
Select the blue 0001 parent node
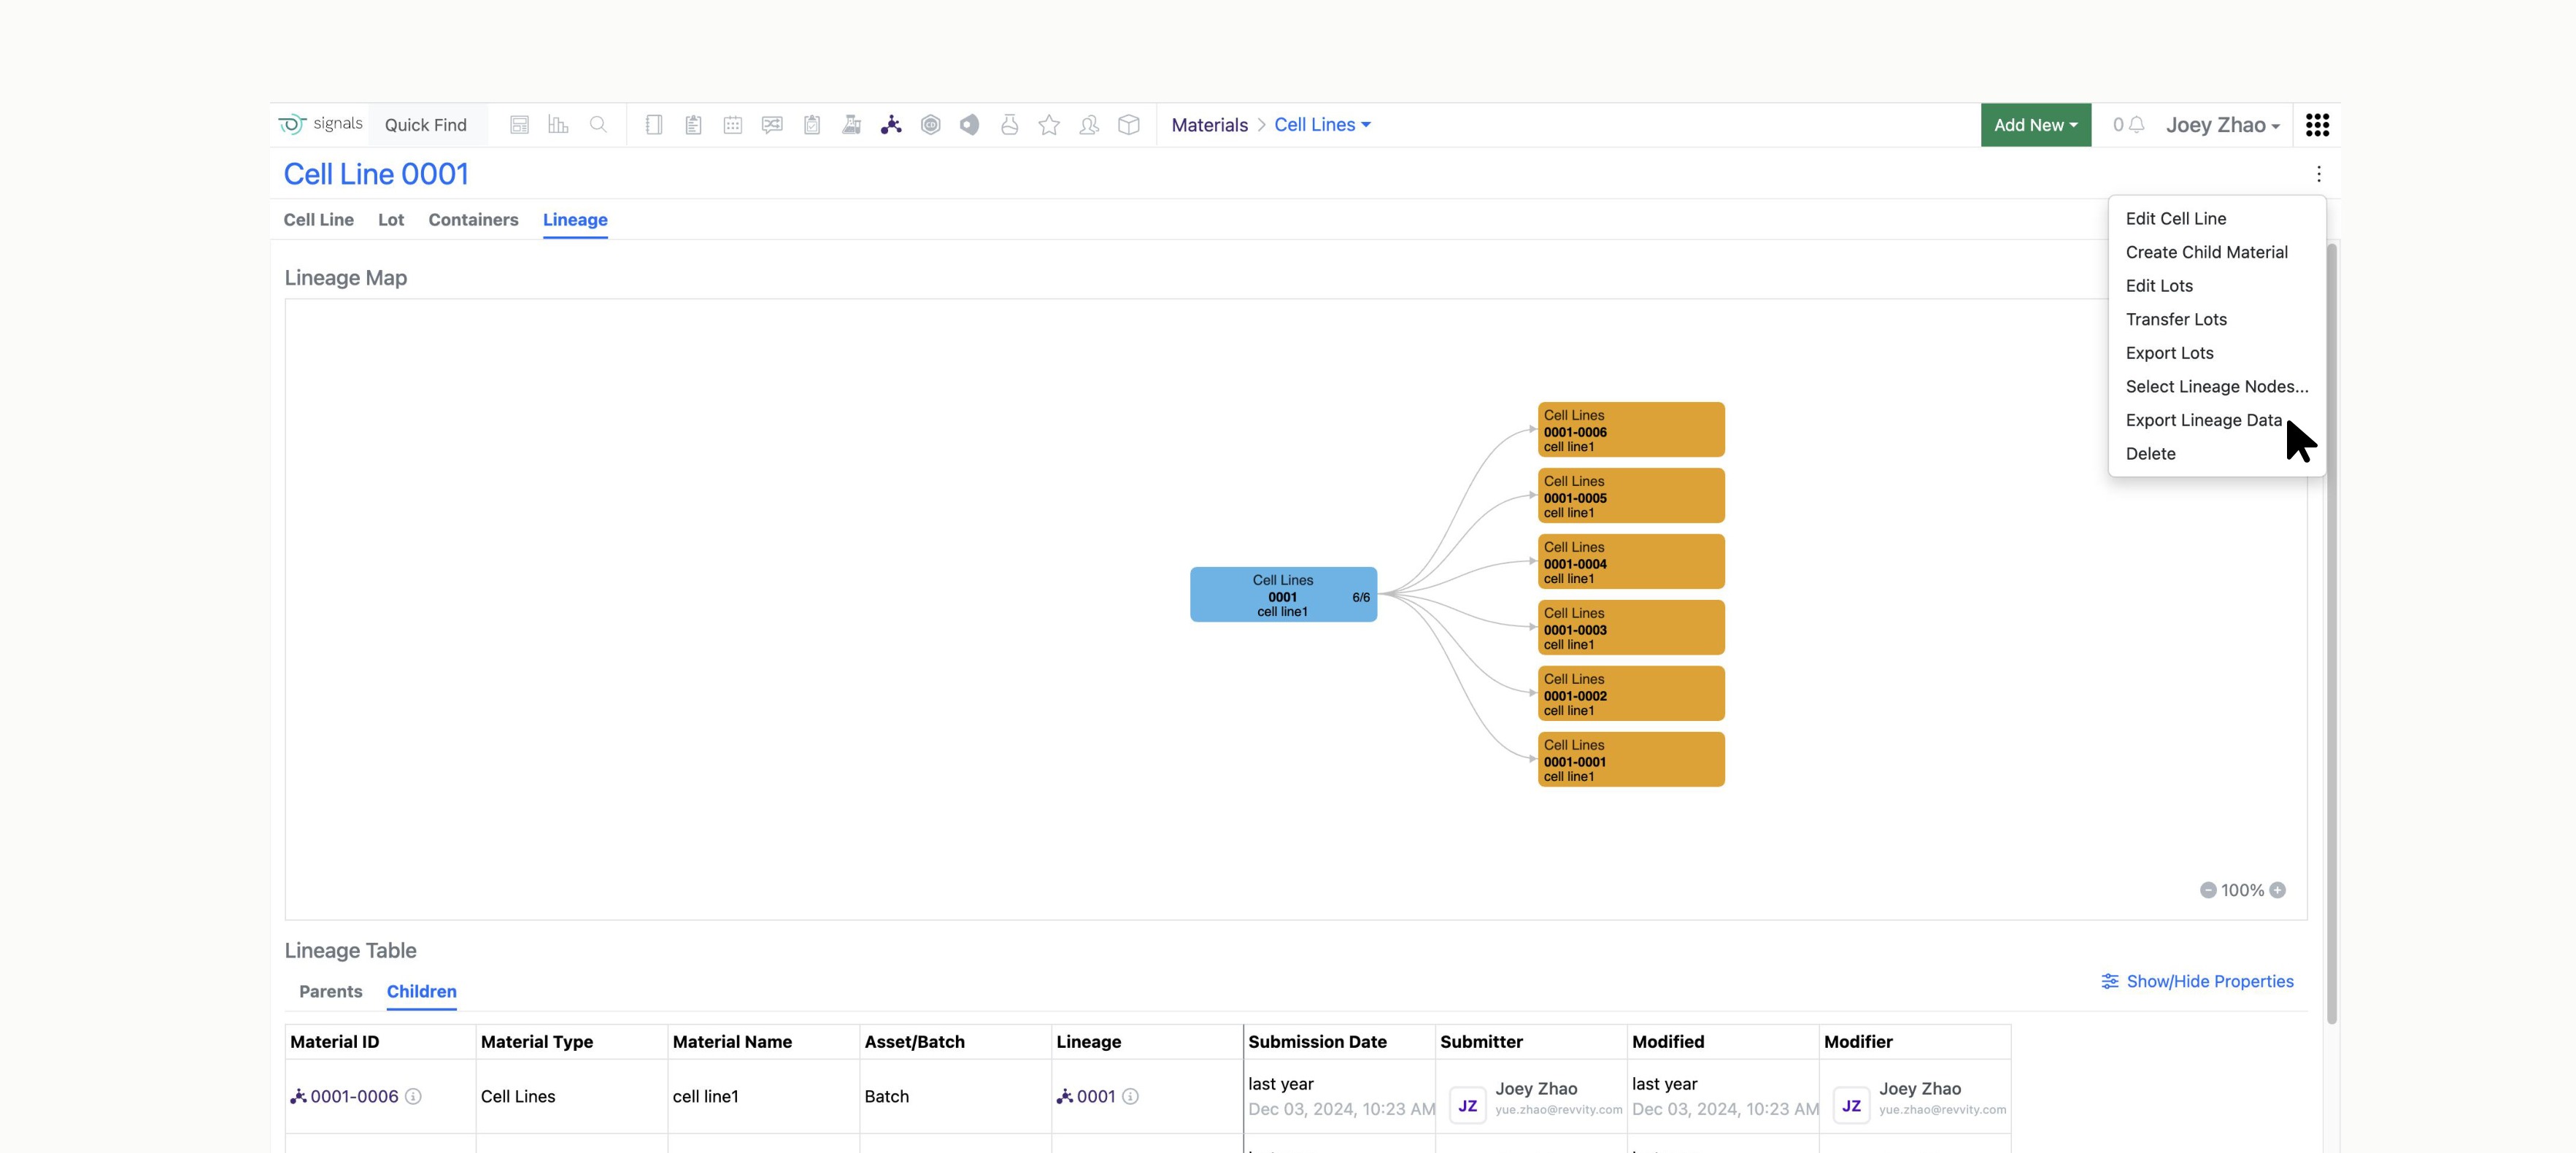click(1283, 595)
